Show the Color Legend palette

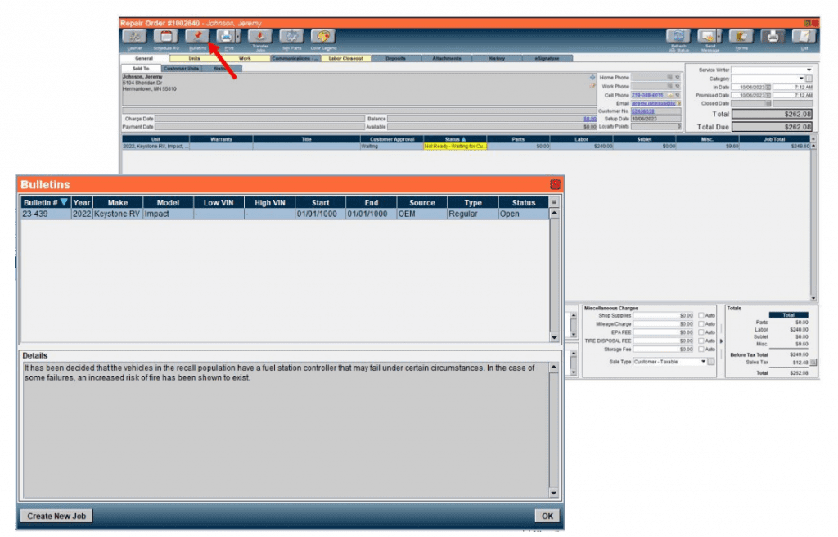pos(322,37)
